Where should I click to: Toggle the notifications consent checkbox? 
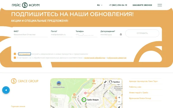tap(15, 54)
